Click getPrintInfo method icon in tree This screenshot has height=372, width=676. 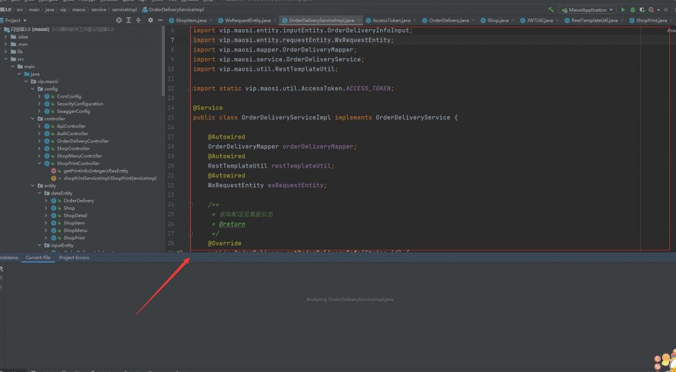pos(54,171)
